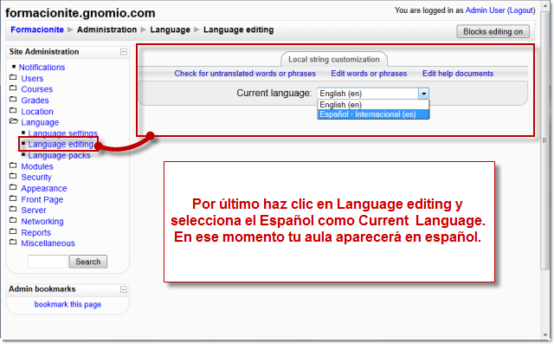
Task: Expand the Miscellaneous section
Action: click(x=48, y=243)
